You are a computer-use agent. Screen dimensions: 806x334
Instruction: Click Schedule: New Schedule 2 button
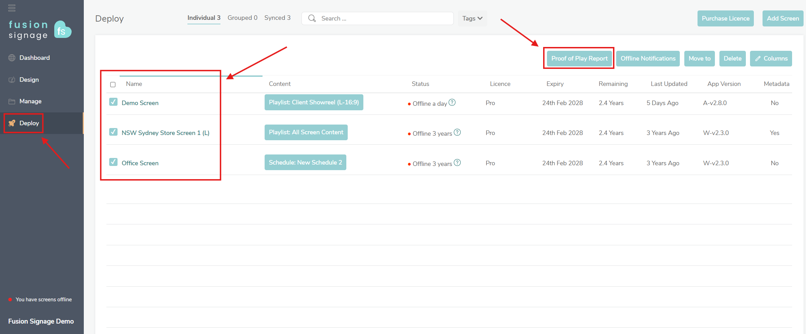click(305, 162)
